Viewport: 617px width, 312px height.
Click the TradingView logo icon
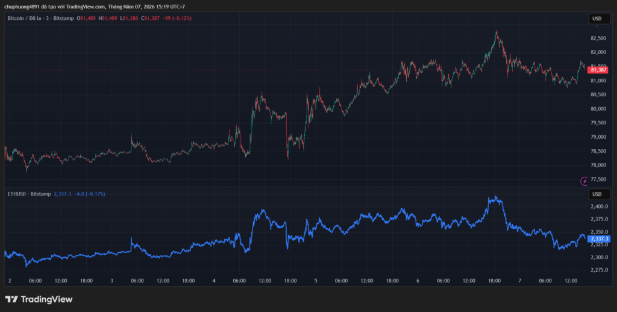[x=11, y=299]
